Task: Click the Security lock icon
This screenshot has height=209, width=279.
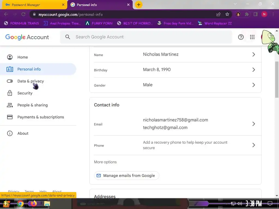Action: 10,93
